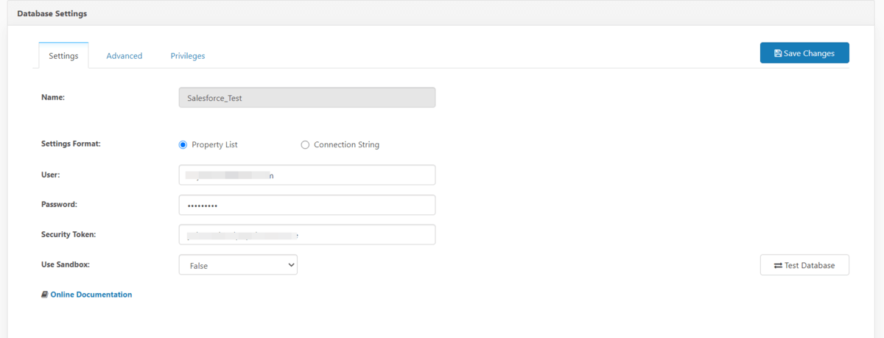The image size is (884, 338).
Task: Click the Property List label text
Action: 214,145
